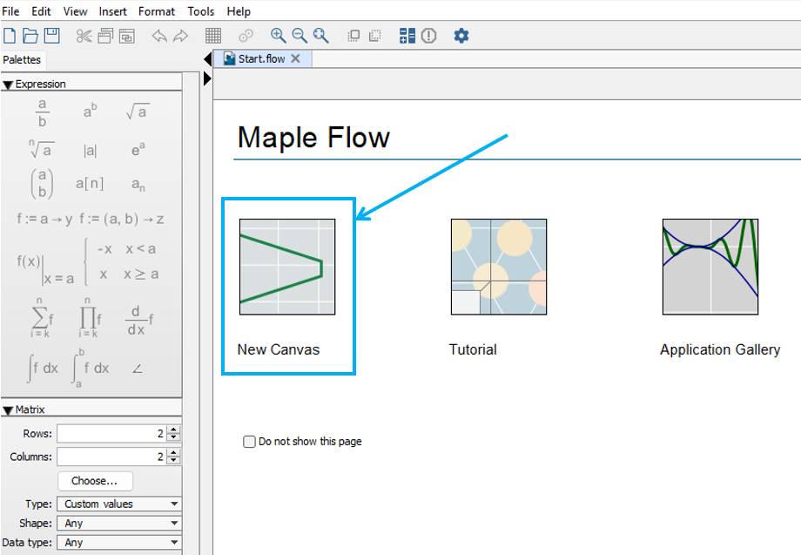
Task: Insert fraction a over b template
Action: [x=42, y=112]
